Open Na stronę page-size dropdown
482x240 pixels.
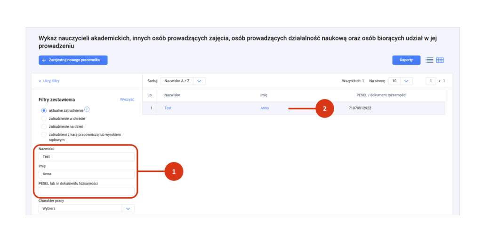401,81
